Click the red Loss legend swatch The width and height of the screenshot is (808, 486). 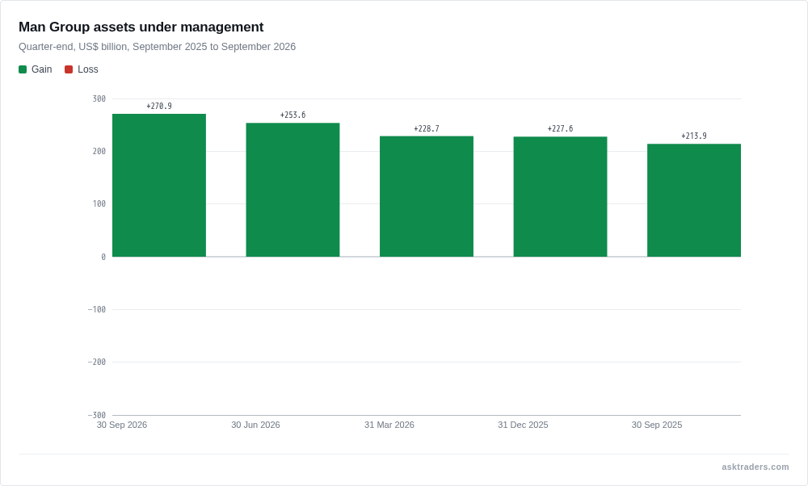[69, 69]
